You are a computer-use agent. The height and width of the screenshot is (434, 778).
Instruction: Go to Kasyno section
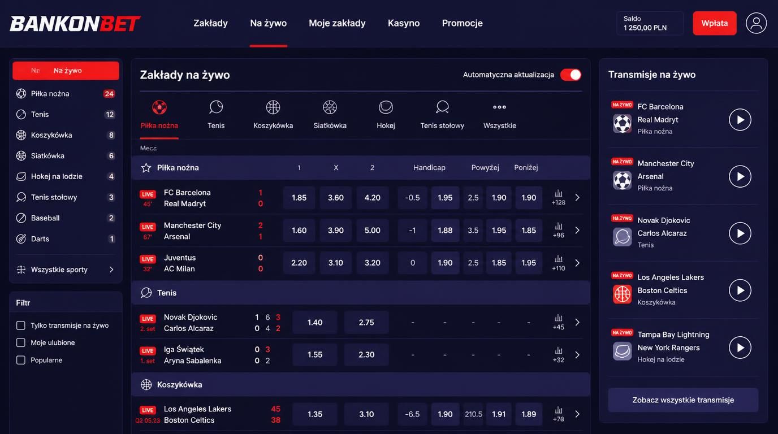(x=404, y=23)
